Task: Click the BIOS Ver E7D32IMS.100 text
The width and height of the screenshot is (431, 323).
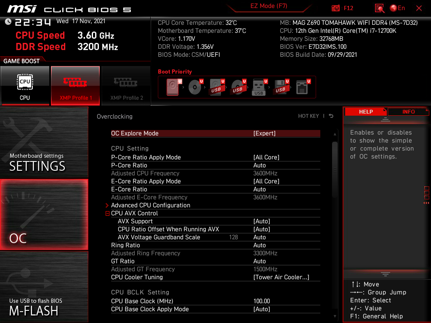Action: [313, 47]
